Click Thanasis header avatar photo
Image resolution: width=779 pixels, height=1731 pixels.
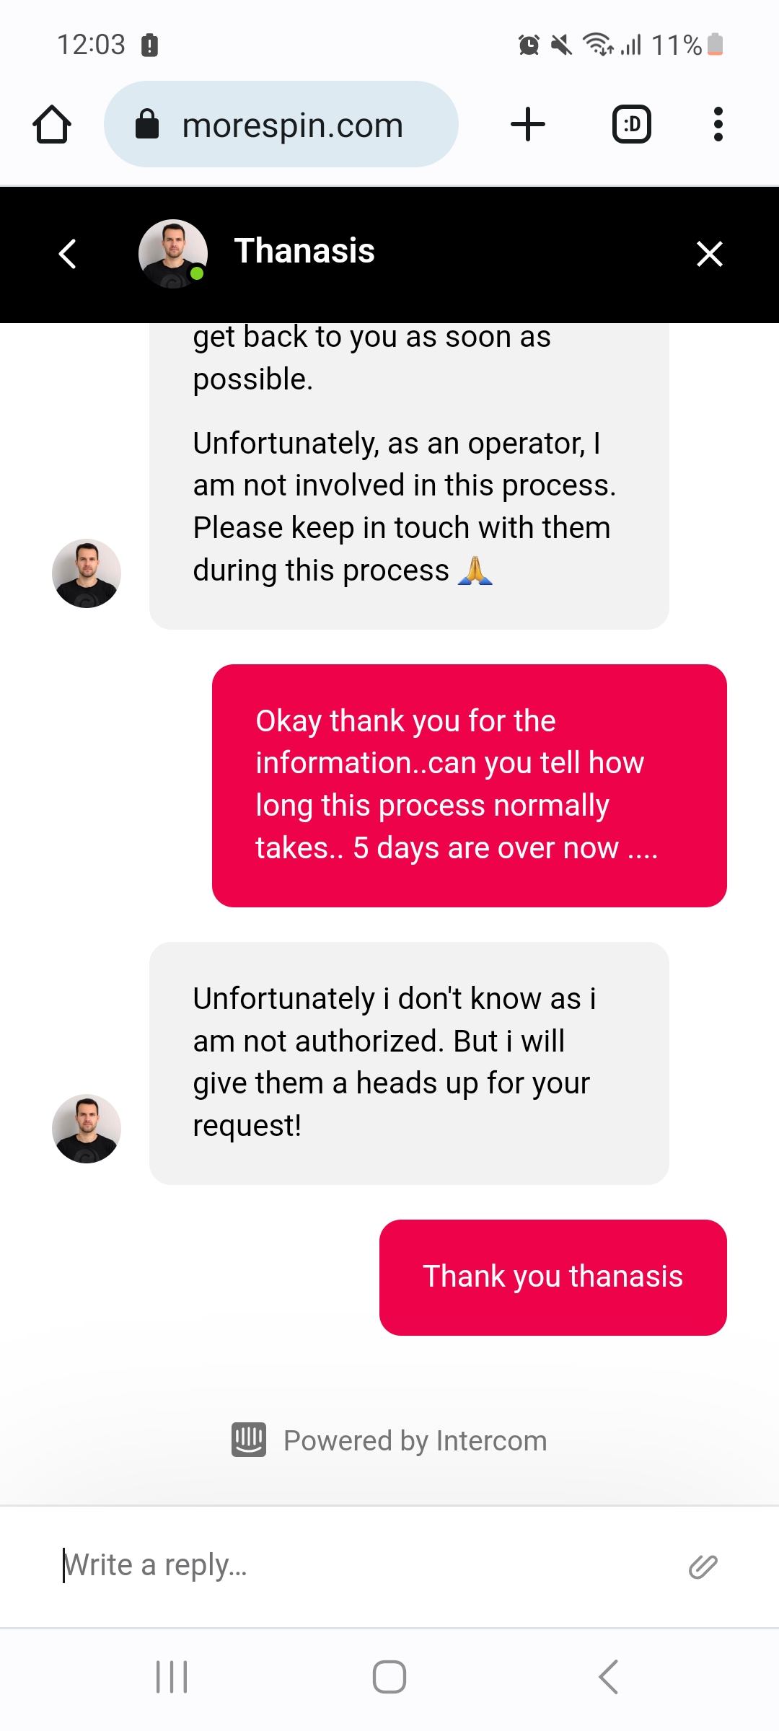point(173,254)
